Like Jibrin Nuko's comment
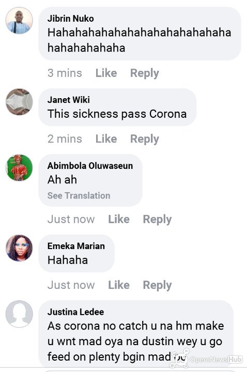 pyautogui.click(x=106, y=73)
